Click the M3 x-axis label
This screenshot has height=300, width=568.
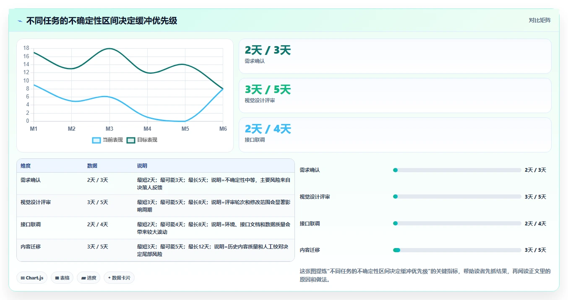(109, 129)
